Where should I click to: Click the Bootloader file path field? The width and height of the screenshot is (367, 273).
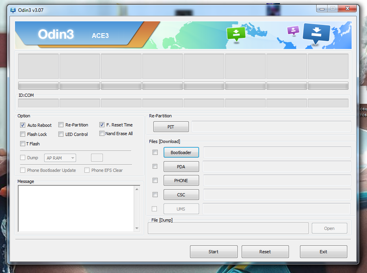coord(277,152)
